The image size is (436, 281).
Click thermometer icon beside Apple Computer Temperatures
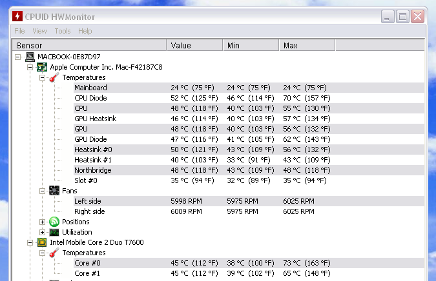click(x=54, y=77)
